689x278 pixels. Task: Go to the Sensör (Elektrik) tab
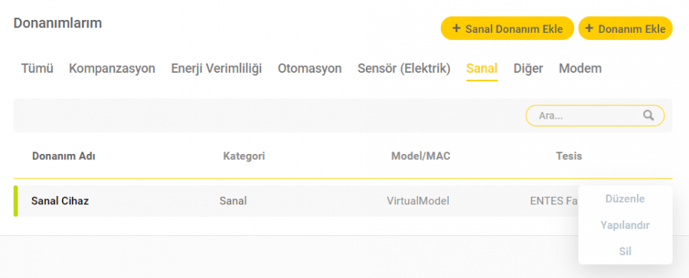coord(403,69)
